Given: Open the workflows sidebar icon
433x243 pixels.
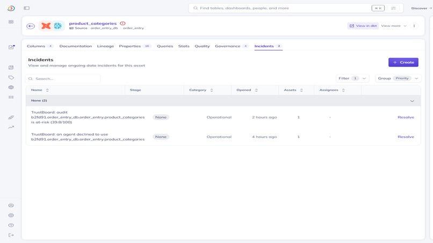Looking at the screenshot, I should (x=11, y=117).
